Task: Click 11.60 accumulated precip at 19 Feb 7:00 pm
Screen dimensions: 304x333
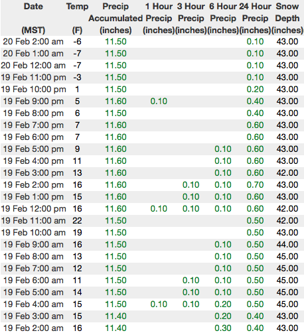Action: pos(115,125)
